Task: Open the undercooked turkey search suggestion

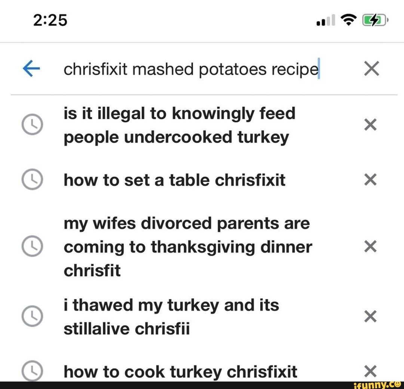Action: click(180, 124)
